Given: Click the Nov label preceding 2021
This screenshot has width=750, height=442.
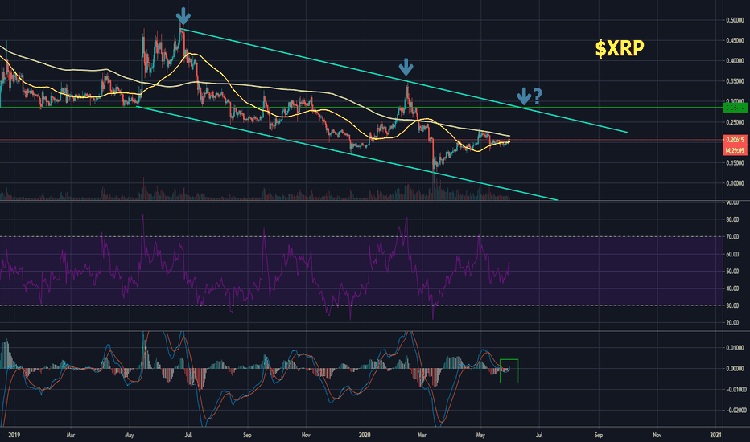Looking at the screenshot, I should click(657, 435).
